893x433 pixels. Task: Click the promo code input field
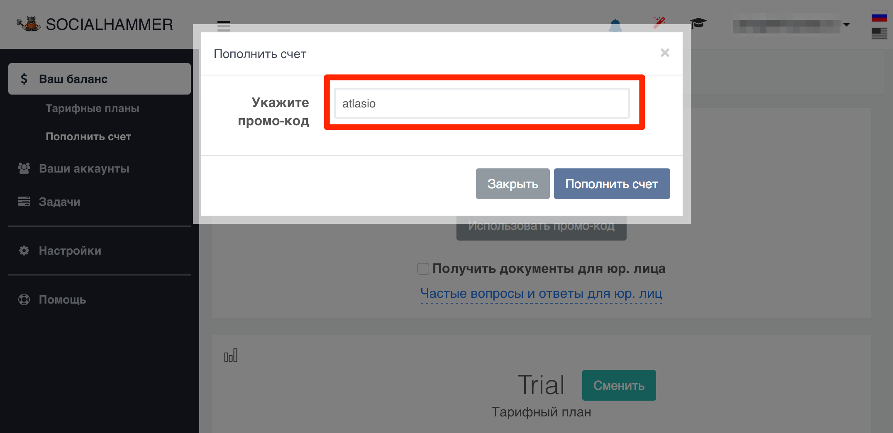tap(481, 103)
